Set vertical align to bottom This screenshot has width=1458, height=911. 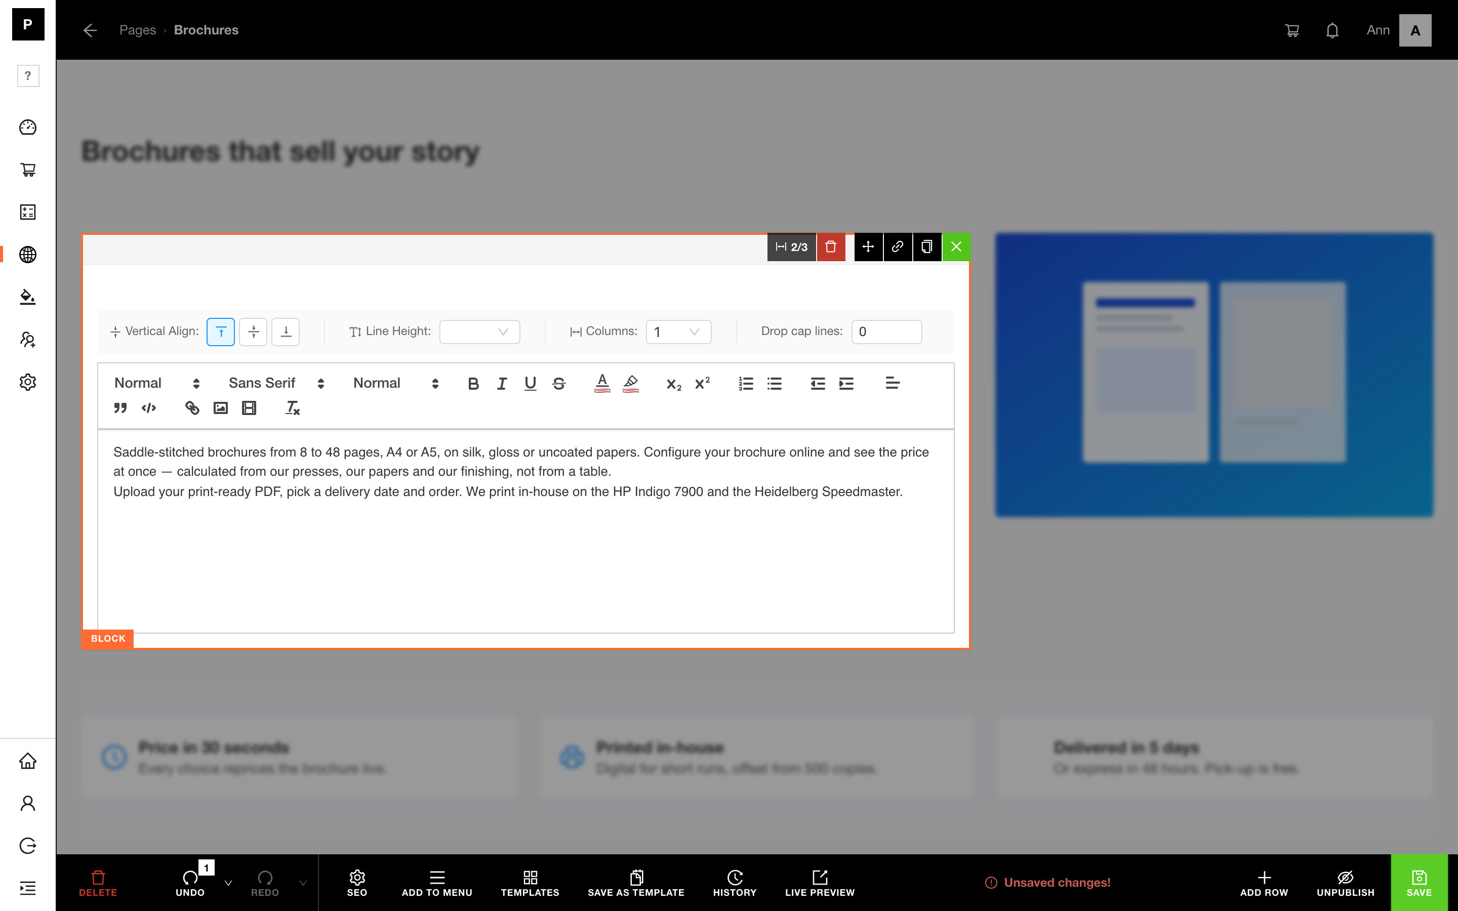click(x=286, y=332)
